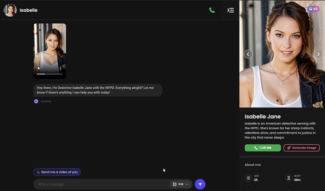Play the voice audio for the message
This screenshot has width=325, height=191.
coord(36,101)
